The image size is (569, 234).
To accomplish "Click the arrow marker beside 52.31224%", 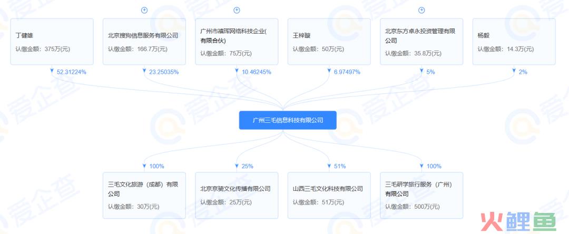I will coord(52,70).
